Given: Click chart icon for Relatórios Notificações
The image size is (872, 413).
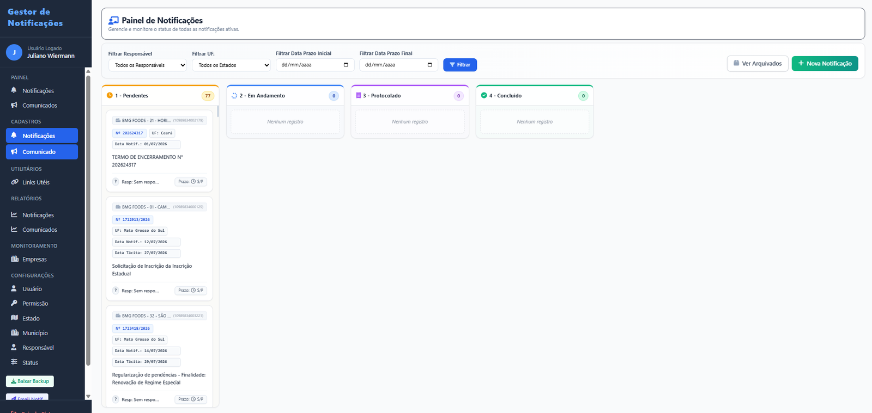Looking at the screenshot, I should click(14, 215).
